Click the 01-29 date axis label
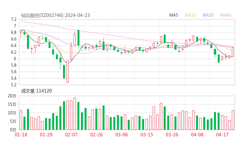238x142 pixels. point(46,135)
